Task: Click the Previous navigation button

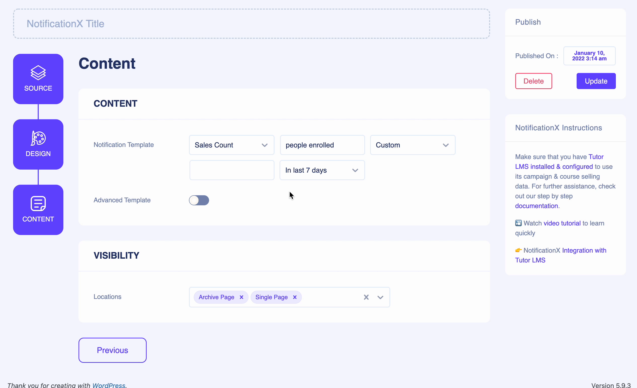Action: (x=112, y=350)
